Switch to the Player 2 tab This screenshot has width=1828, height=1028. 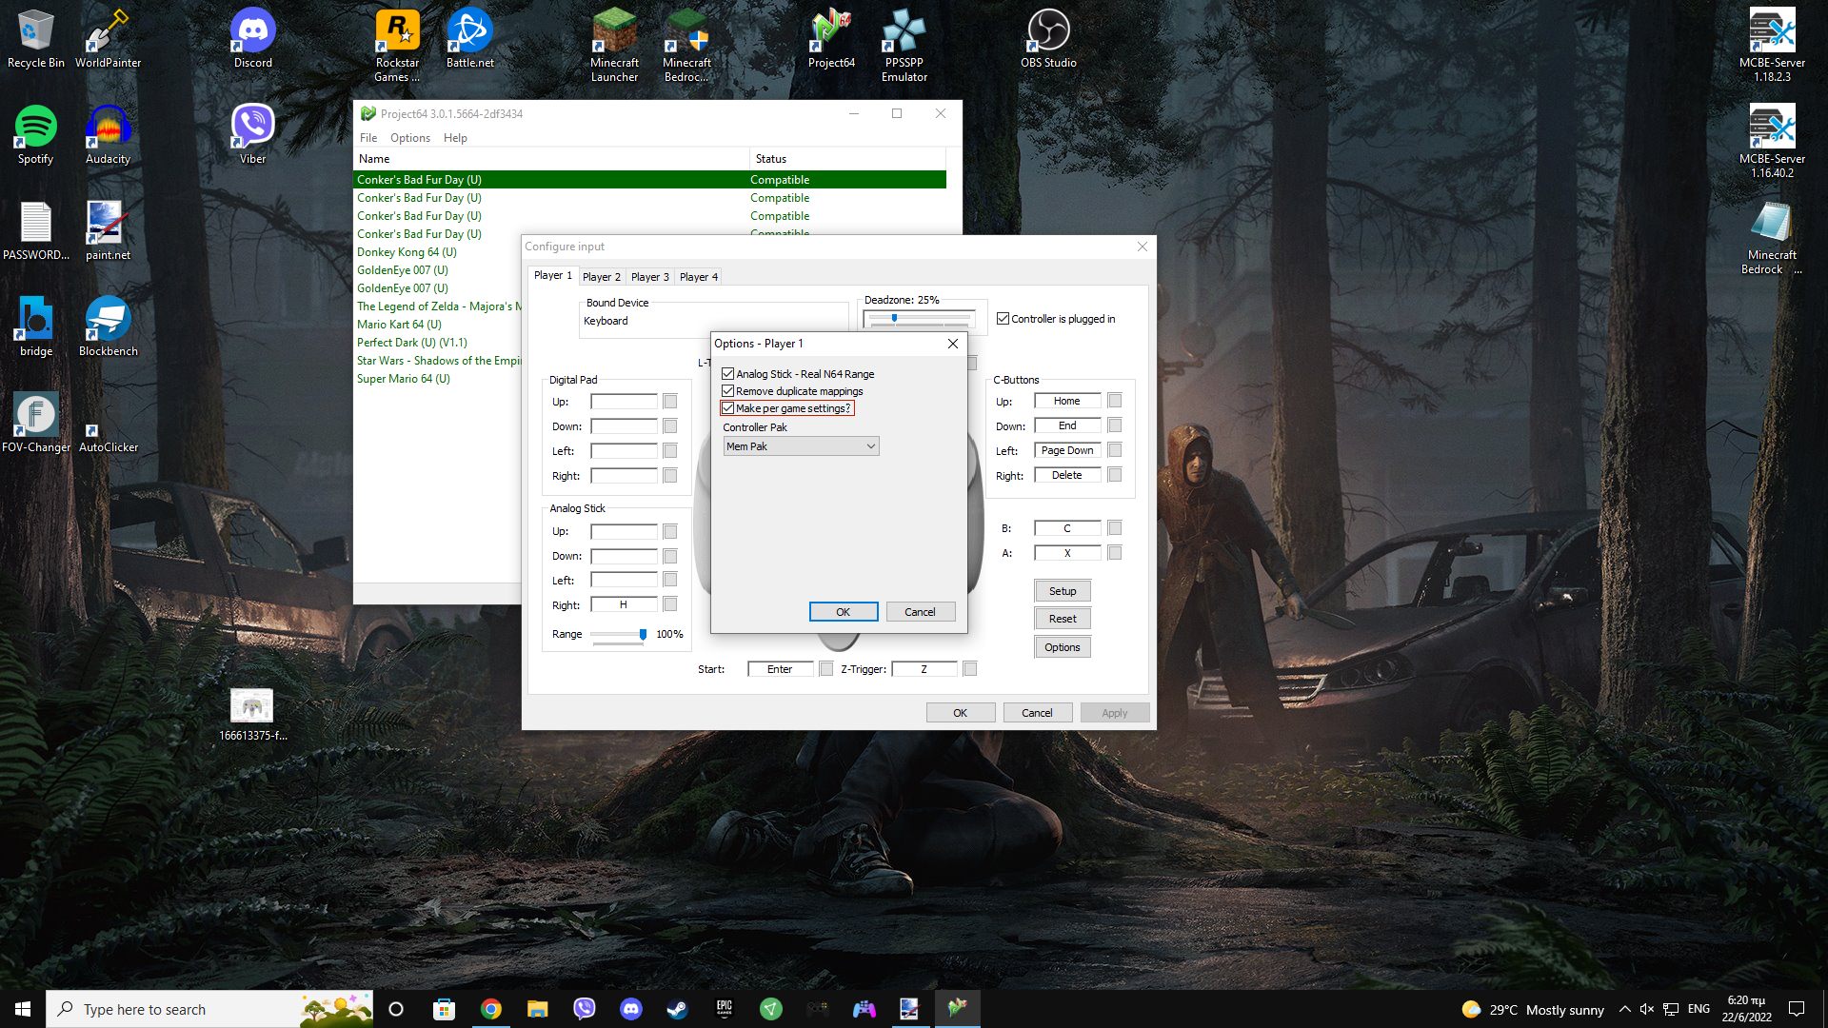click(602, 277)
